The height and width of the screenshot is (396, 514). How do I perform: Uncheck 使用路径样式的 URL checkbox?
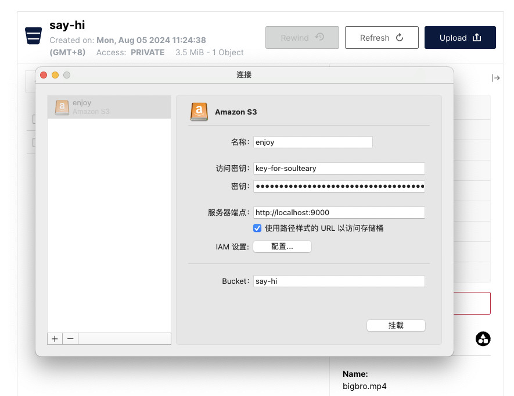click(x=257, y=228)
